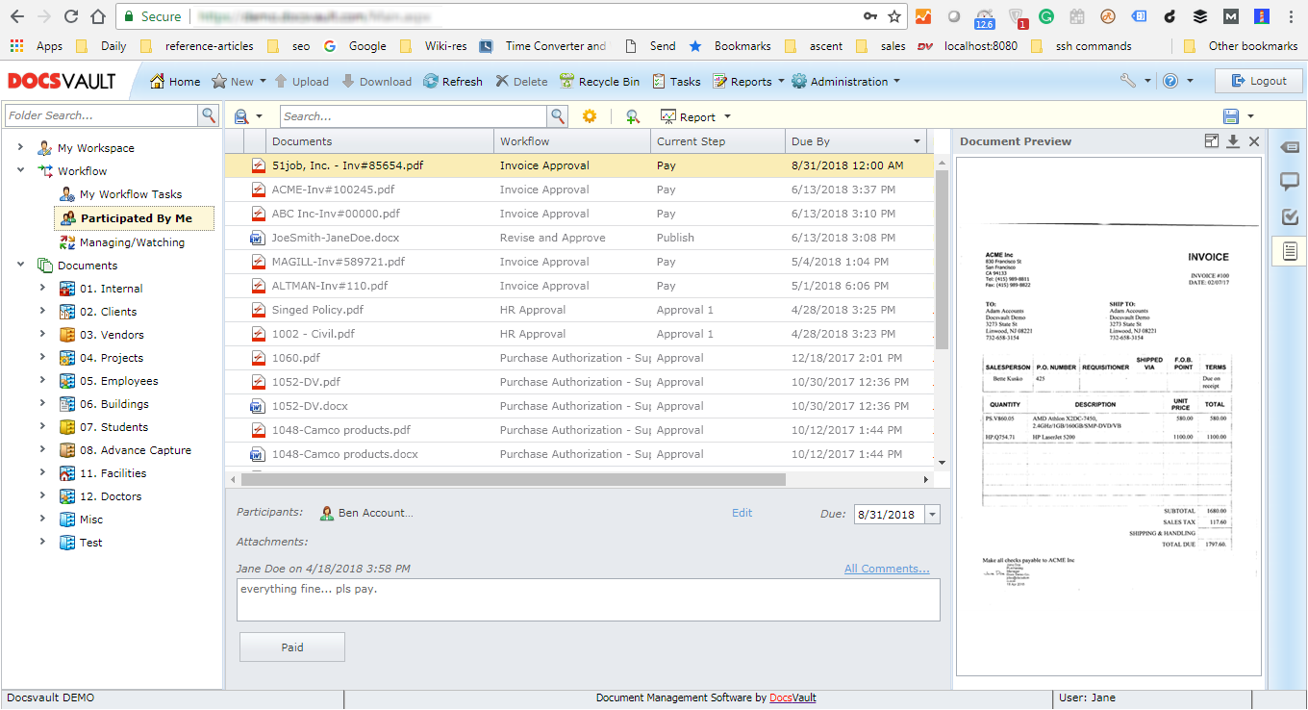This screenshot has height=710, width=1308.
Task: Click the tag icon in right sidebar
Action: (x=1289, y=147)
